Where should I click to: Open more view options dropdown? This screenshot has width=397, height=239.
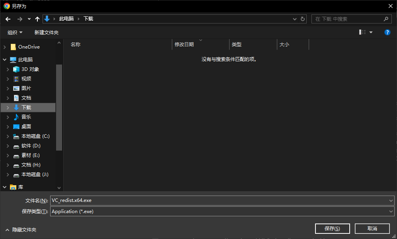[371, 32]
